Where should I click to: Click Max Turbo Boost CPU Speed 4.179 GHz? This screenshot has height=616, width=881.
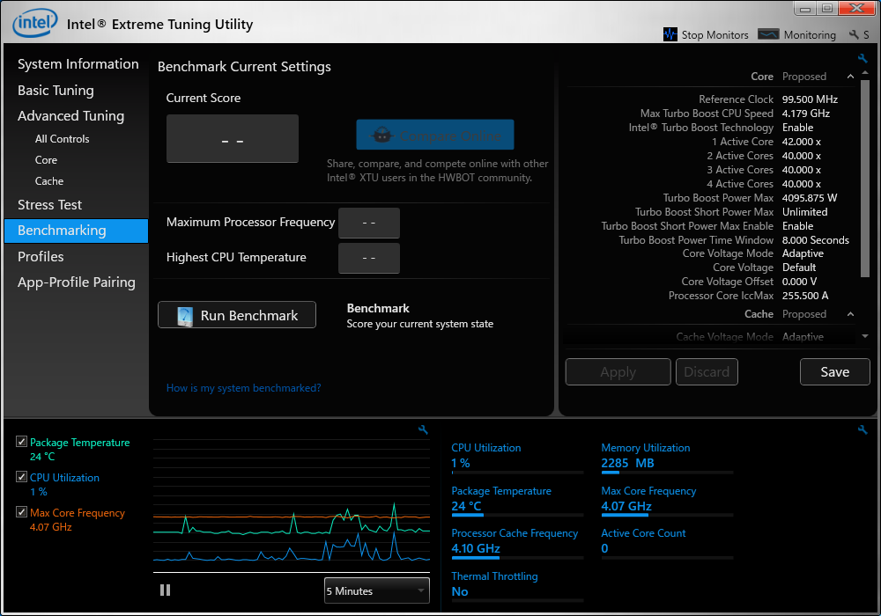click(806, 114)
